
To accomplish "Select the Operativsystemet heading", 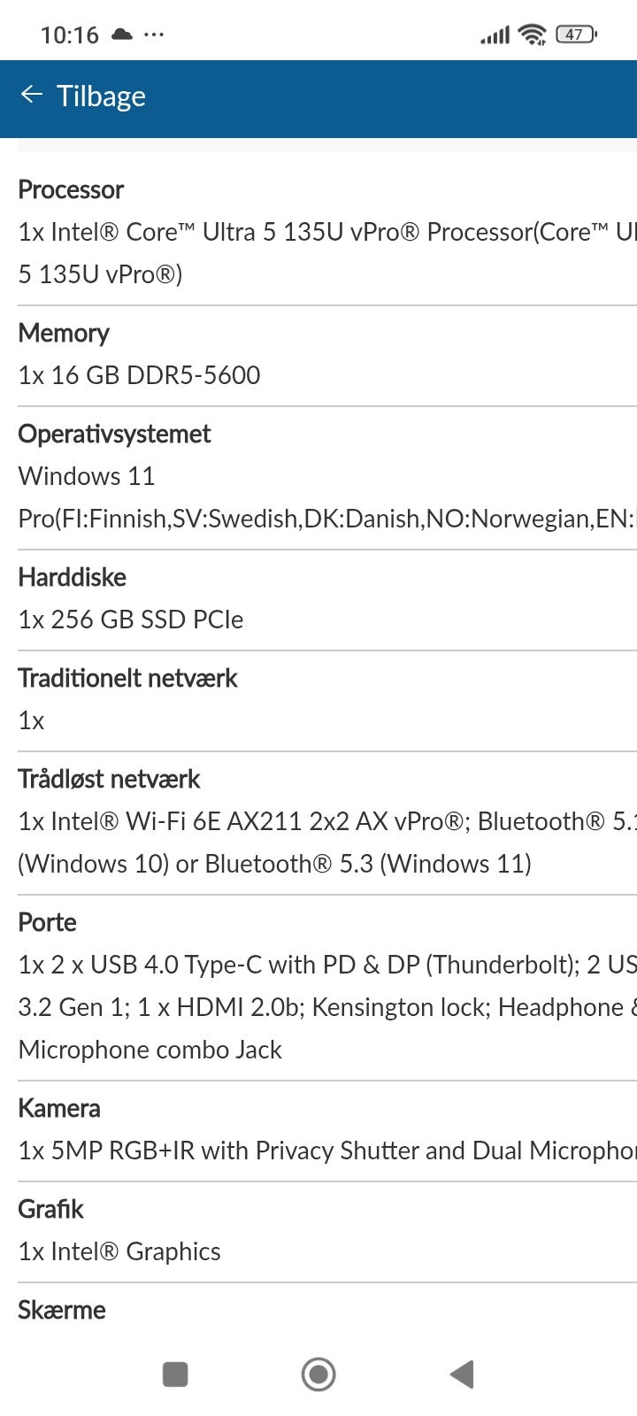I will 114,434.
